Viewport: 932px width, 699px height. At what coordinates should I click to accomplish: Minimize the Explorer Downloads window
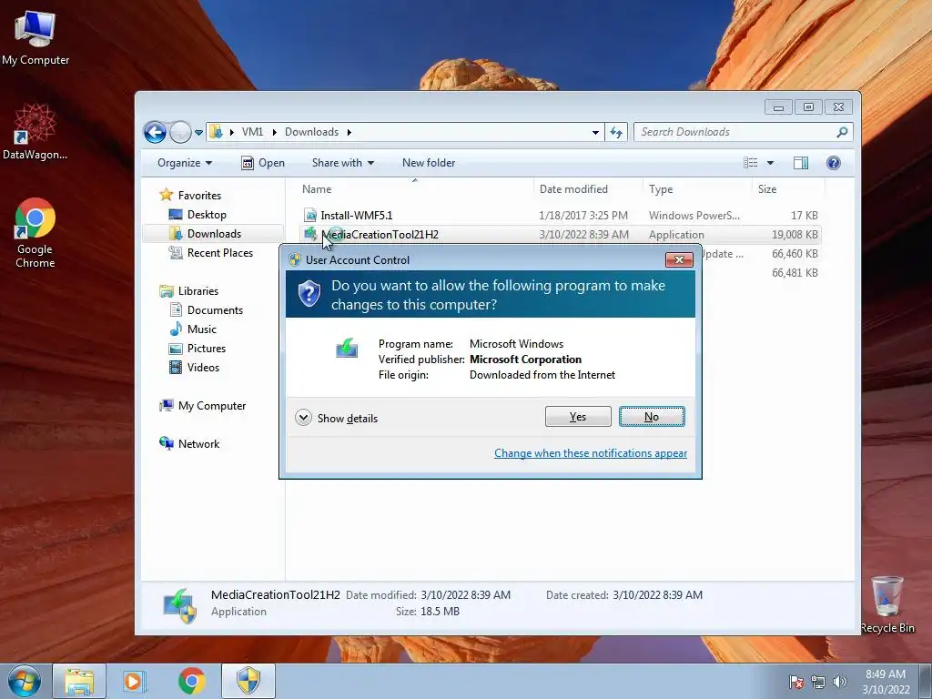[x=778, y=107]
